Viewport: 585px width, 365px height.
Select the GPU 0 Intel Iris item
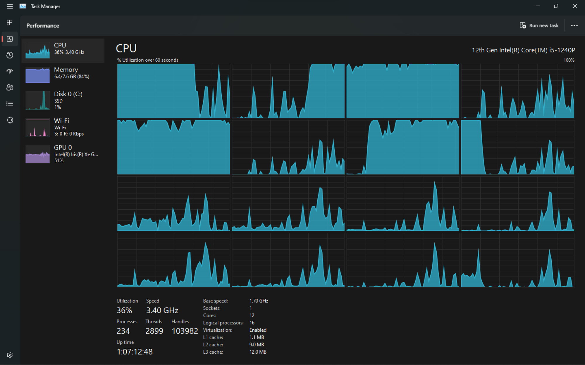(63, 154)
